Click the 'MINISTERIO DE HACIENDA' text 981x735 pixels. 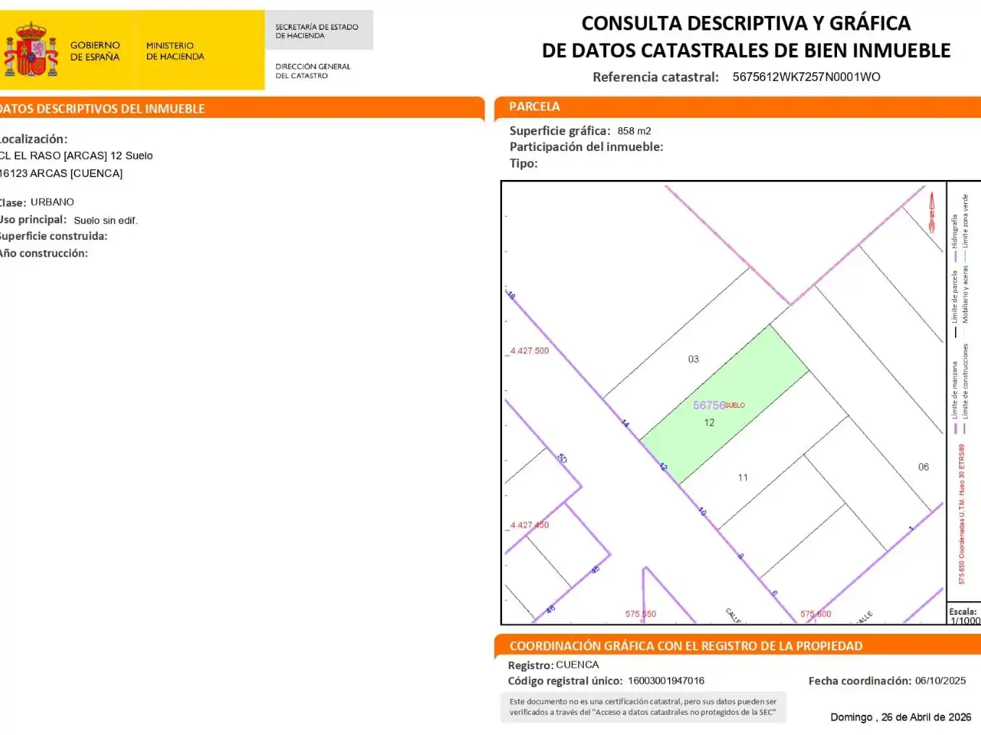[x=175, y=51]
